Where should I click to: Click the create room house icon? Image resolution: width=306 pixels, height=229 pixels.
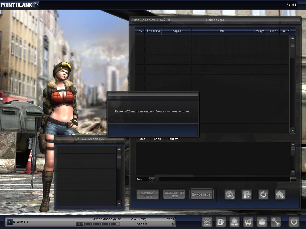coord(280,195)
